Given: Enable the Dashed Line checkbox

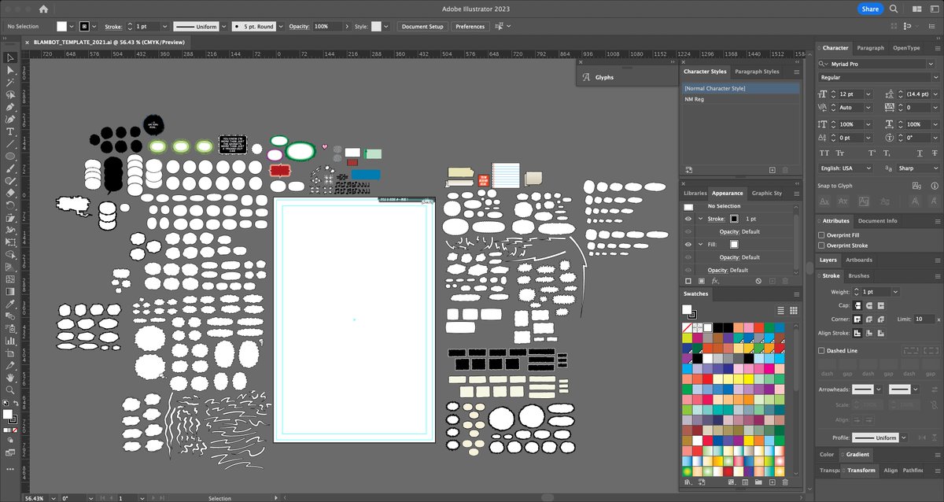Looking at the screenshot, I should 822,351.
